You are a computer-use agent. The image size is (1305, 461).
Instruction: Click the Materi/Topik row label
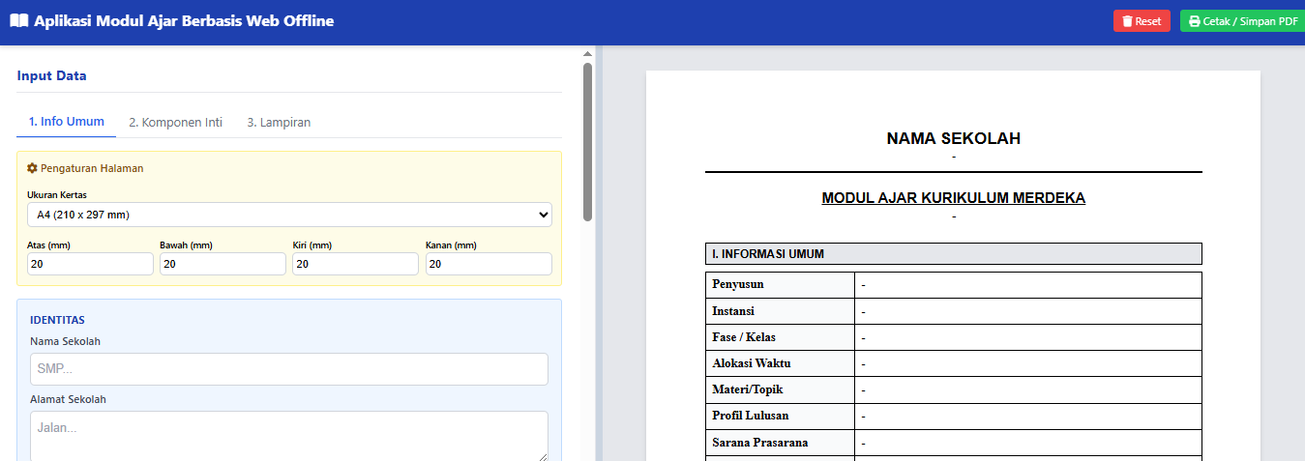(748, 389)
